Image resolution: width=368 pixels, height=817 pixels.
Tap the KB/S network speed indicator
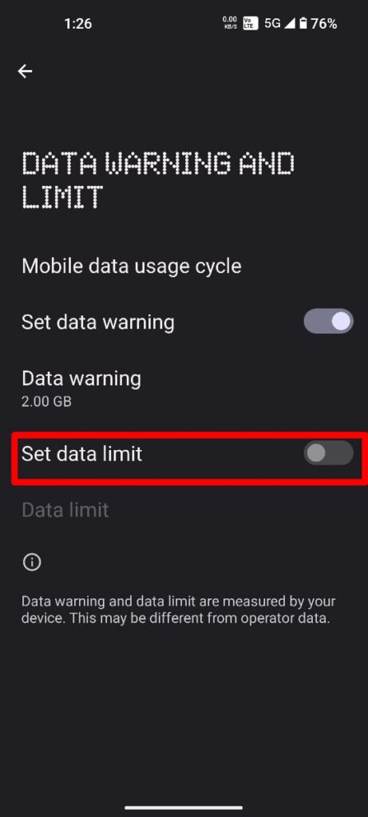[230, 23]
